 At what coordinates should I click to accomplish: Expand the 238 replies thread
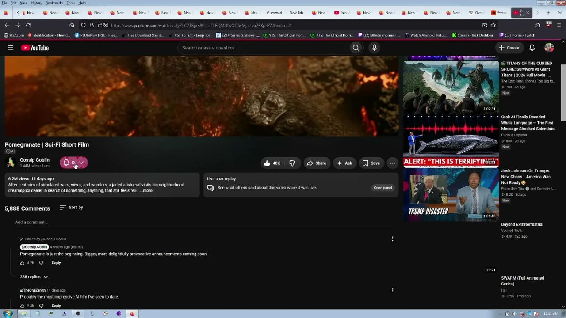click(x=34, y=277)
